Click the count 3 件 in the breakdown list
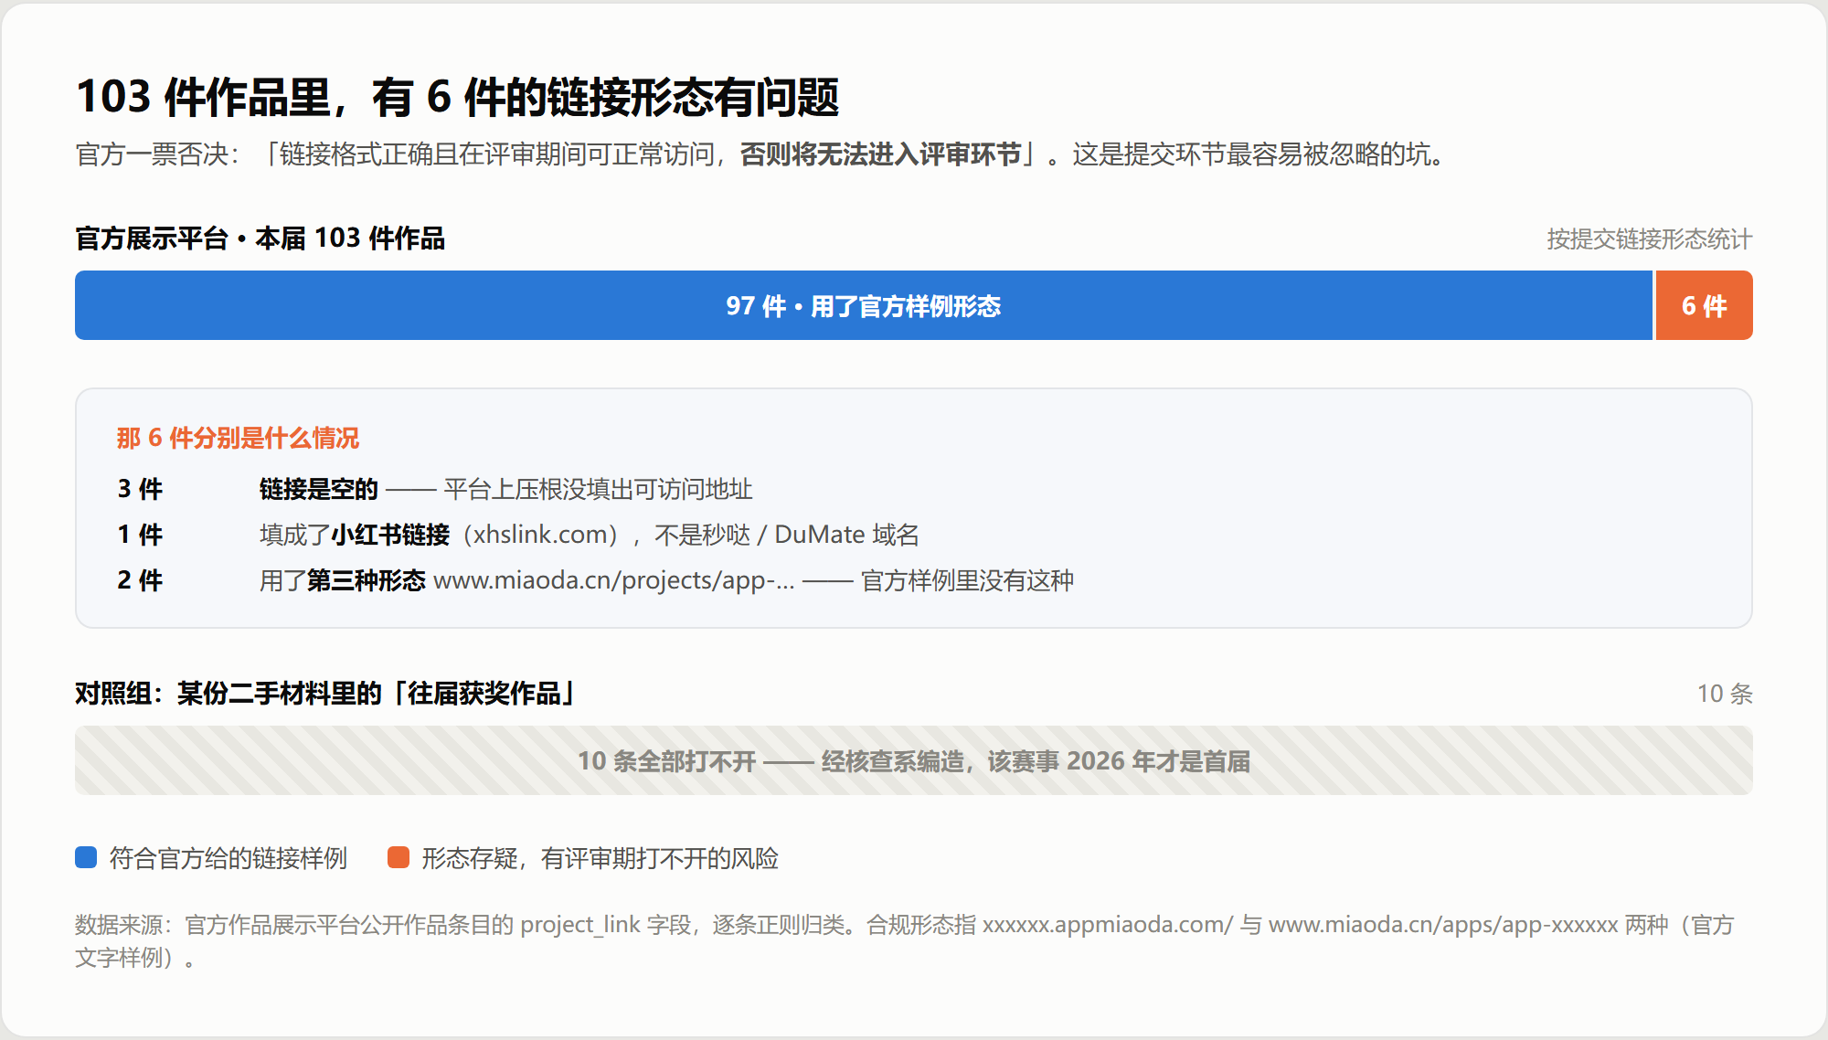 point(140,489)
